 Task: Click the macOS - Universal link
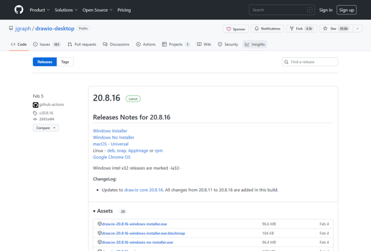coord(111,144)
